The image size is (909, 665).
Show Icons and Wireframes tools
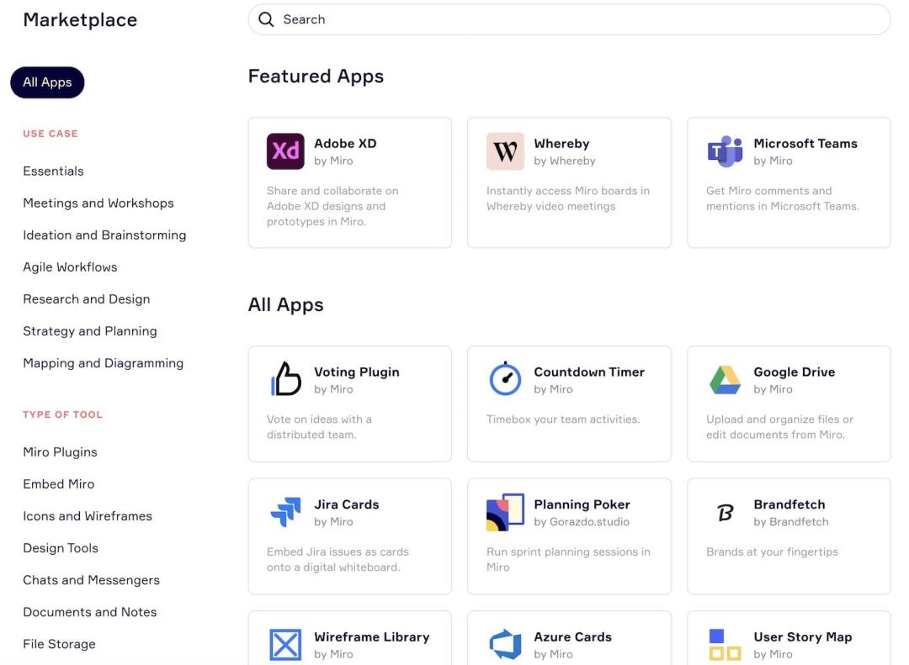[x=88, y=516]
